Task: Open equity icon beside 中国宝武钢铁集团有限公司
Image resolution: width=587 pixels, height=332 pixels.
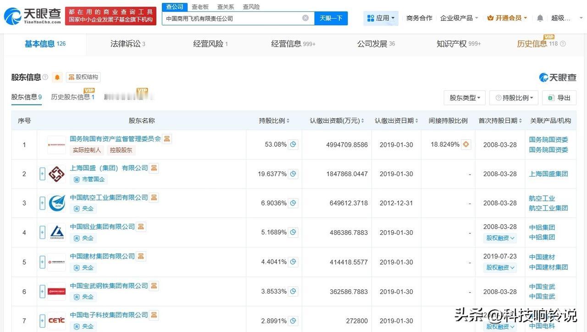Action: coord(154,285)
